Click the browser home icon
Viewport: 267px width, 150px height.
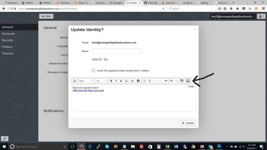pos(238,9)
